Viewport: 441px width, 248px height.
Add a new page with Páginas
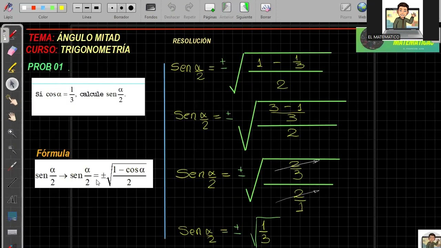210,11
